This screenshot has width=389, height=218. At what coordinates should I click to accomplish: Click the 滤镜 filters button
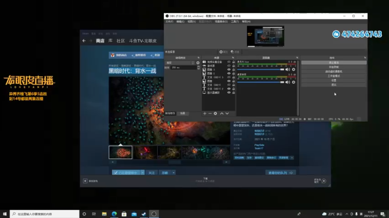(x=235, y=52)
